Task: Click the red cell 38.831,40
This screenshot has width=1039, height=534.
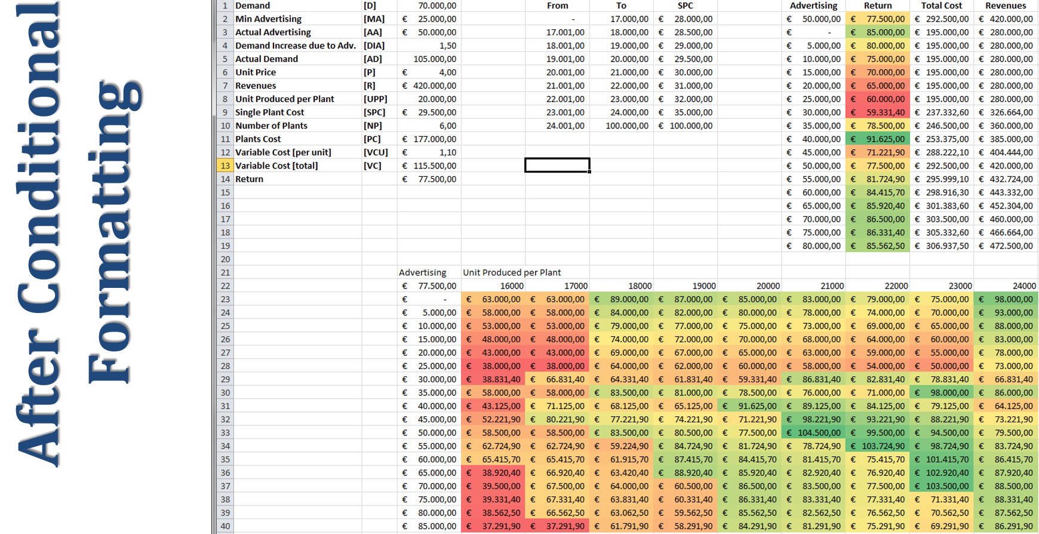Action: coord(493,379)
